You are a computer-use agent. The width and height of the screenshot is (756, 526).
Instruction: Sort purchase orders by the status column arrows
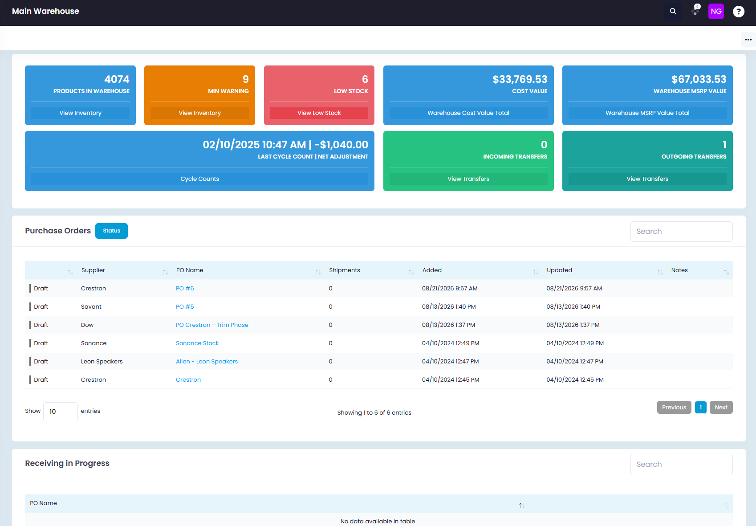(70, 272)
